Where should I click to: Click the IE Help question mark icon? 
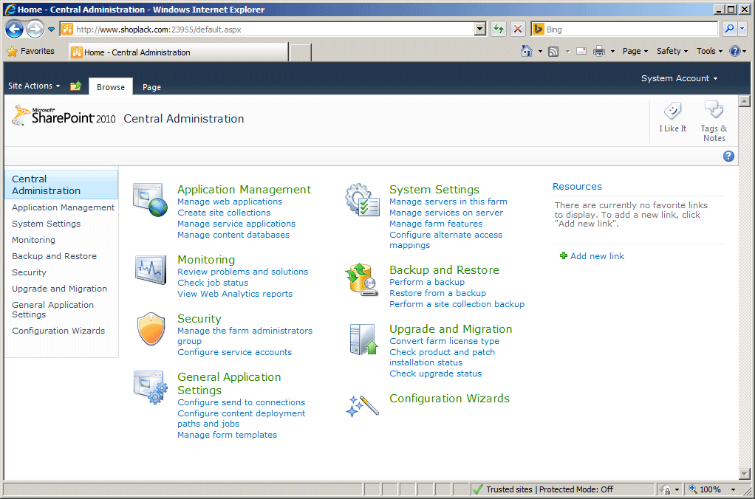coord(735,51)
